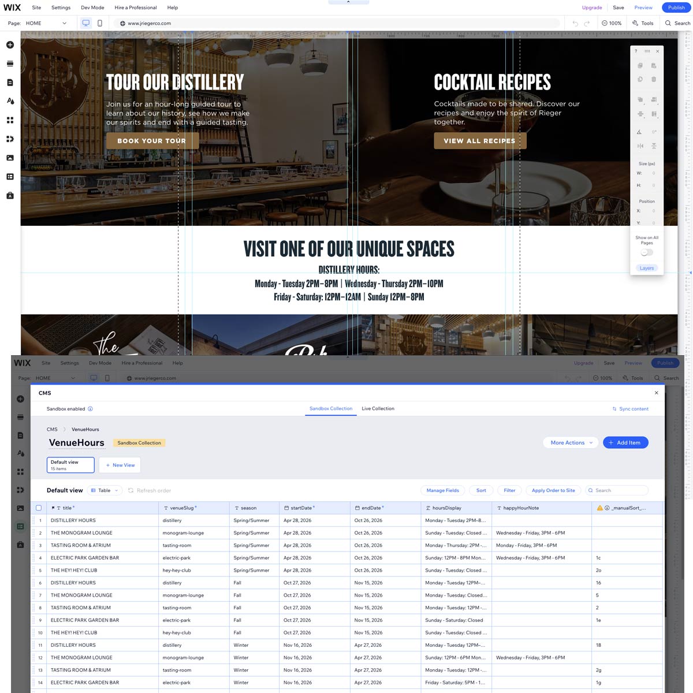Click Match Size icon in floating toolbar
This screenshot has height=693, width=693.
(654, 114)
